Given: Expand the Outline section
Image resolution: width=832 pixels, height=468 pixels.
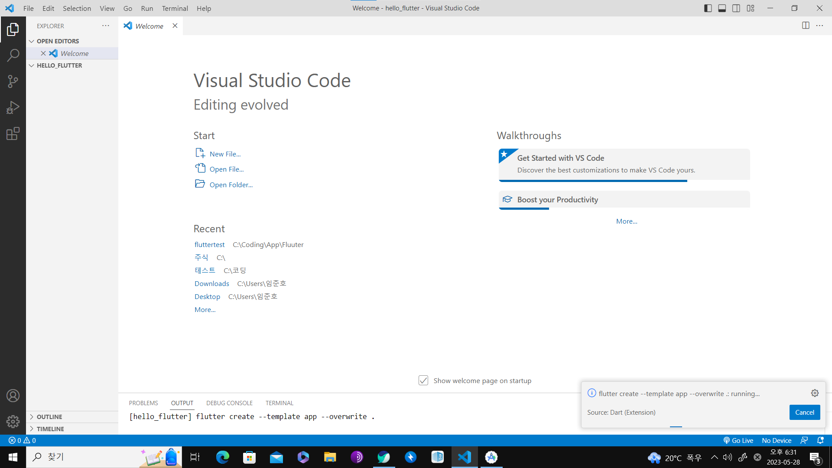Looking at the screenshot, I should pyautogui.click(x=72, y=417).
